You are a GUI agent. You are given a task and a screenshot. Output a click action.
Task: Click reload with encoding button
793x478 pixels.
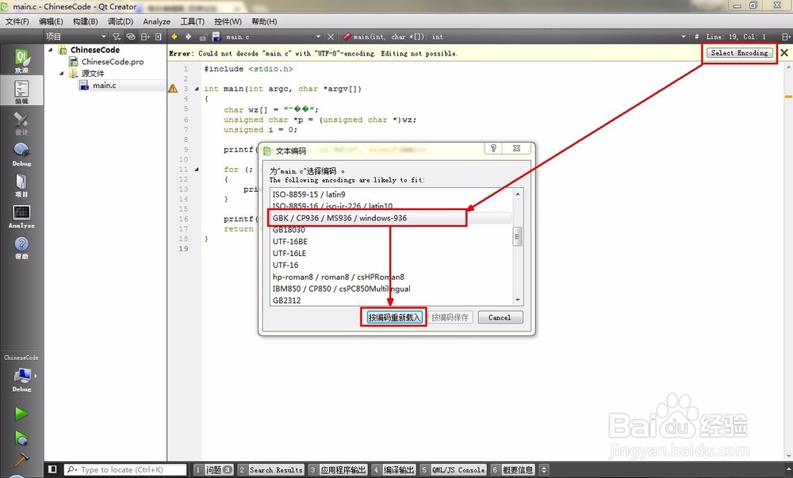tap(394, 317)
